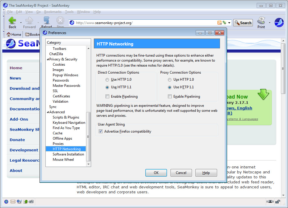Screen dimensions: 288x208
Task: Collapse the Advanced category
Action: pyautogui.click(x=48, y=112)
